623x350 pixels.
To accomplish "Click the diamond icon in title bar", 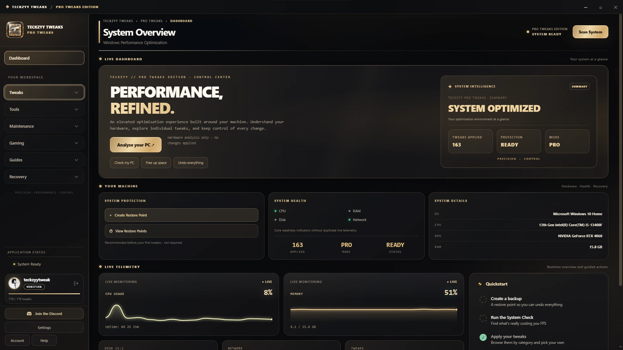I will [x=7, y=7].
